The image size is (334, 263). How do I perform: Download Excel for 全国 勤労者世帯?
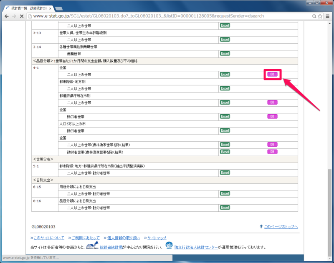click(225, 117)
